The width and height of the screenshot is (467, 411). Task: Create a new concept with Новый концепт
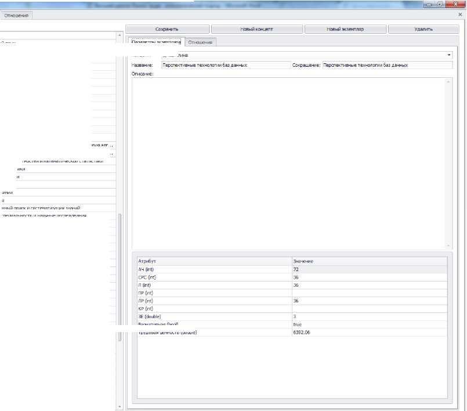click(x=257, y=29)
